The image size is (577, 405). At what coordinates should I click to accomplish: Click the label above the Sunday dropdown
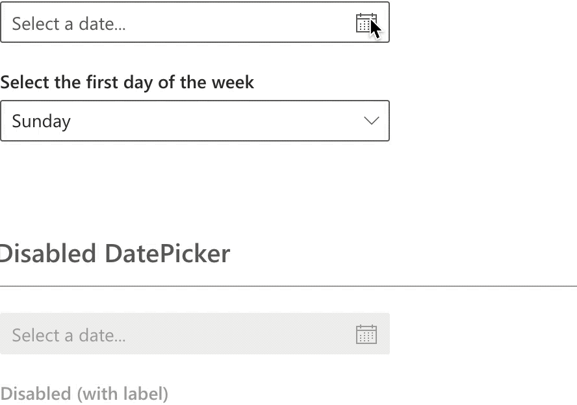127,82
